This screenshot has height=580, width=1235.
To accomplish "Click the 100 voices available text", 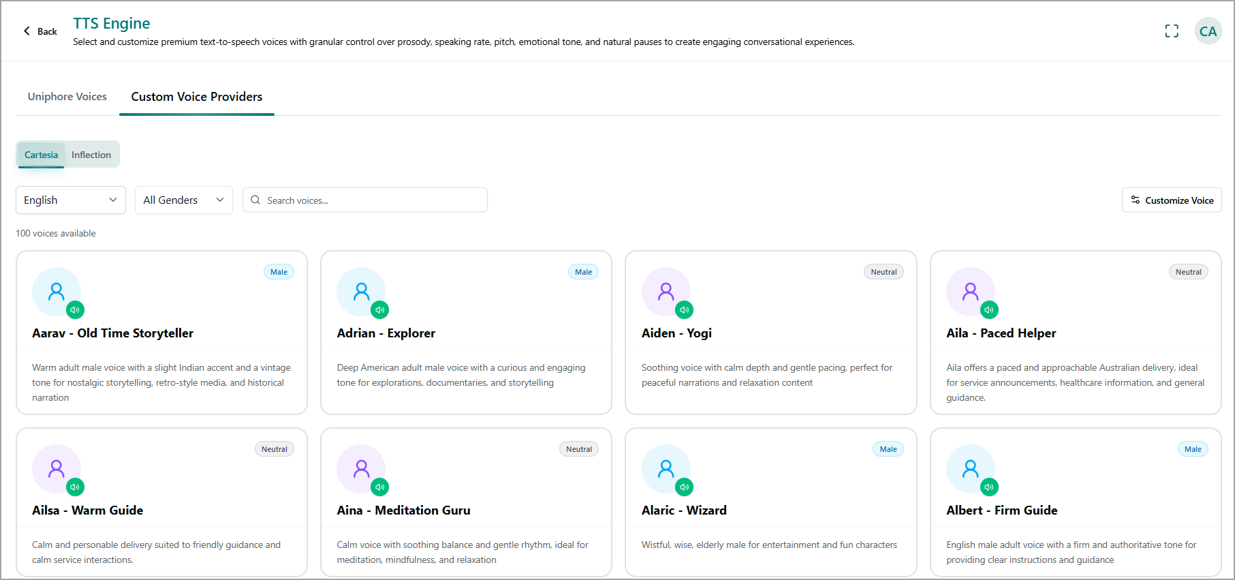I will click(x=56, y=233).
